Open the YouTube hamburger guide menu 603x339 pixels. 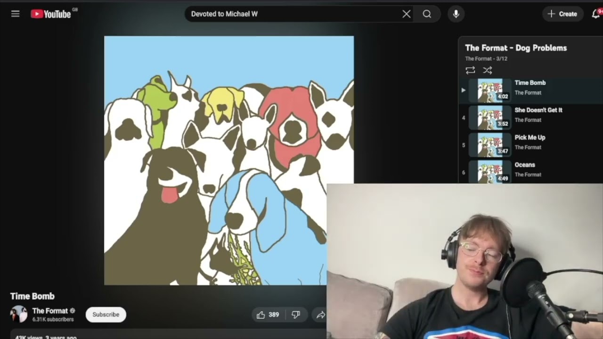pyautogui.click(x=16, y=14)
